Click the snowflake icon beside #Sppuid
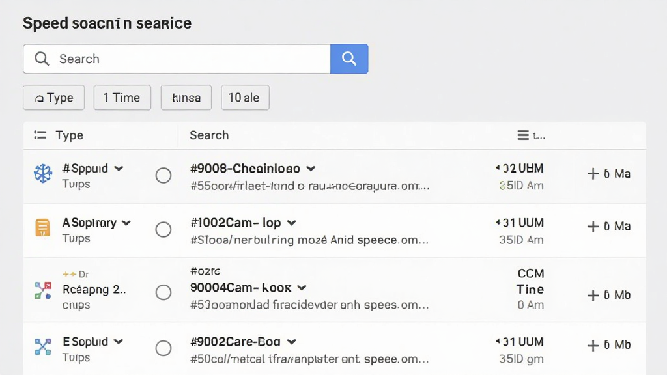The image size is (667, 375). coord(43,173)
